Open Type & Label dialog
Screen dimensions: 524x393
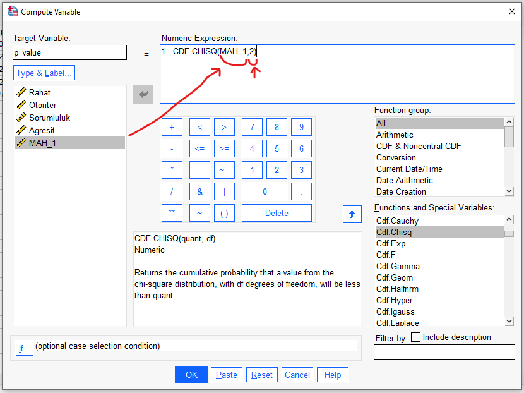pos(44,72)
